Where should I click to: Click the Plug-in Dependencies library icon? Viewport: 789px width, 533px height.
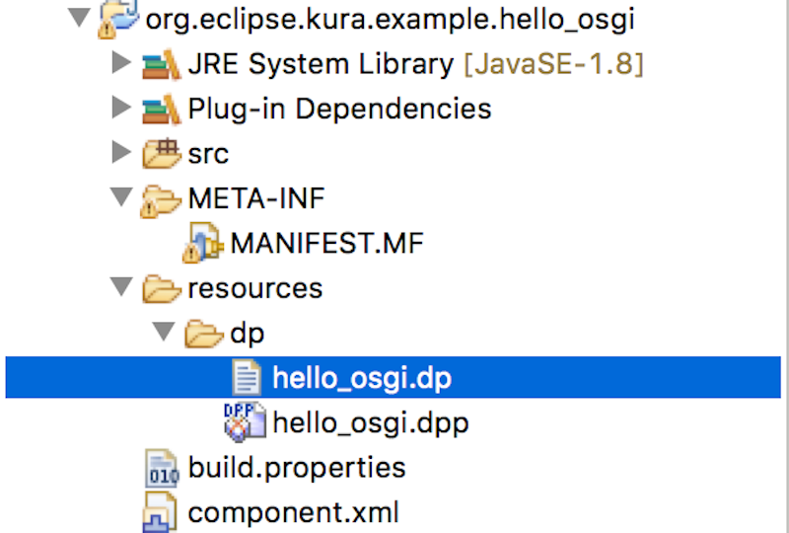[x=161, y=109]
